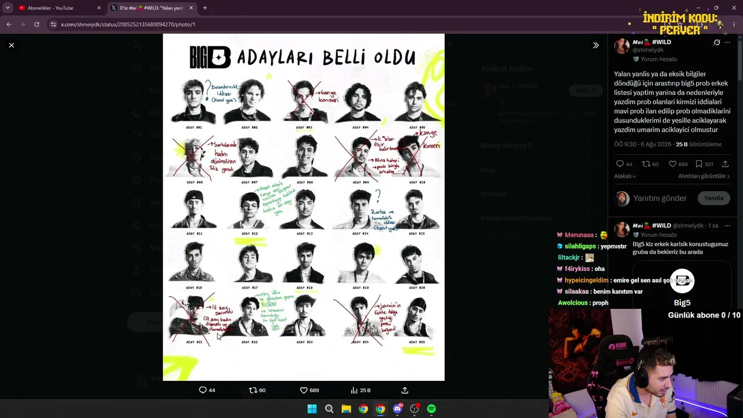
Task: Close the X'te Mei #WILD tab
Action: [192, 8]
